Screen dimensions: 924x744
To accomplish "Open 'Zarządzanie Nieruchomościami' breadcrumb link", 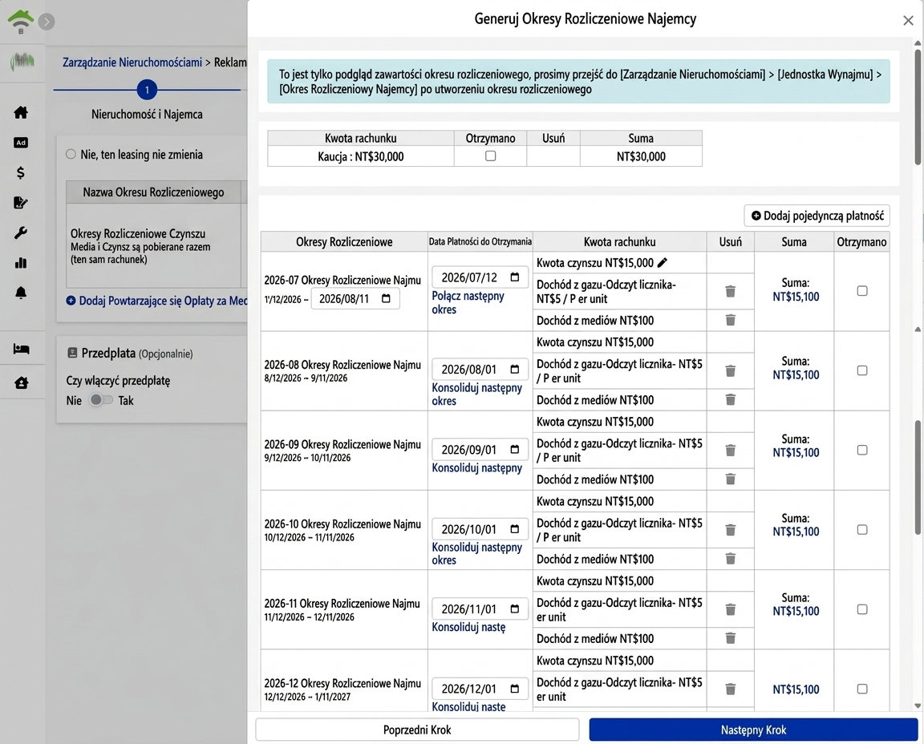I will pos(132,63).
